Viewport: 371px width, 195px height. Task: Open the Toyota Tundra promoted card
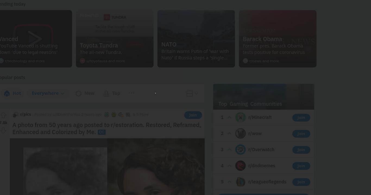pyautogui.click(x=115, y=39)
